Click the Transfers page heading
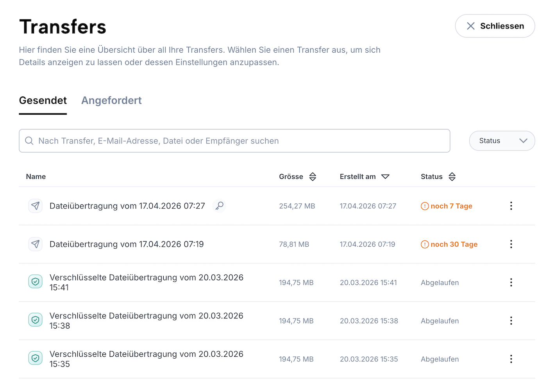The image size is (547, 384). 63,27
